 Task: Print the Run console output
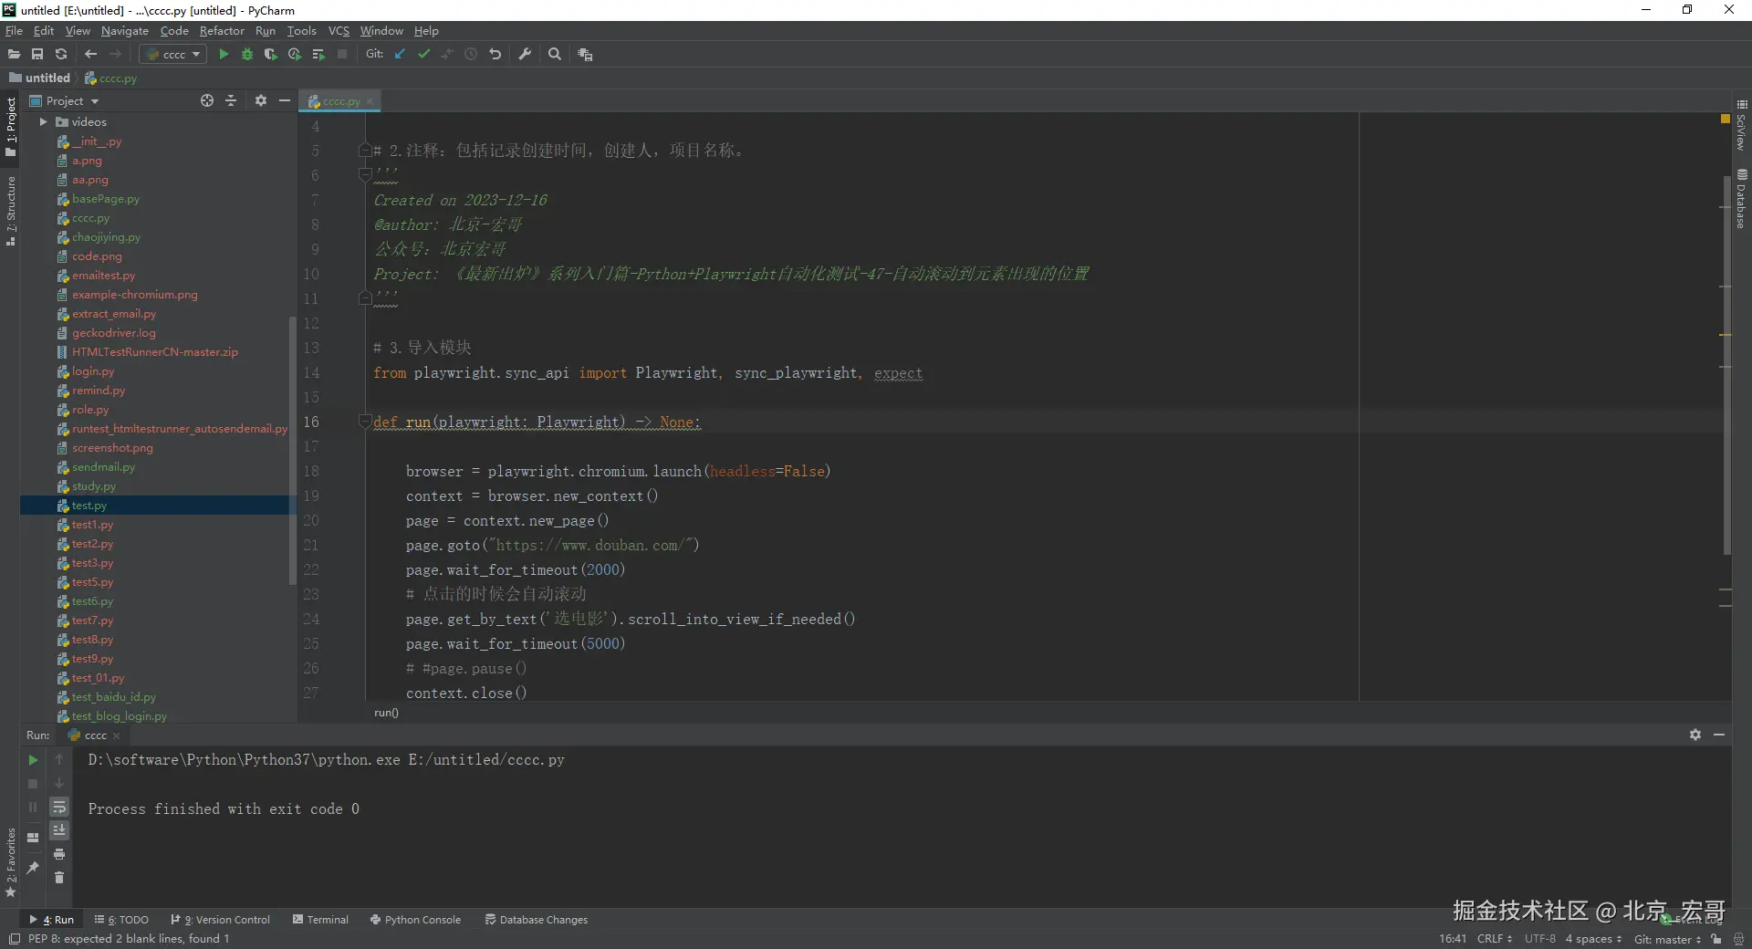[59, 855]
